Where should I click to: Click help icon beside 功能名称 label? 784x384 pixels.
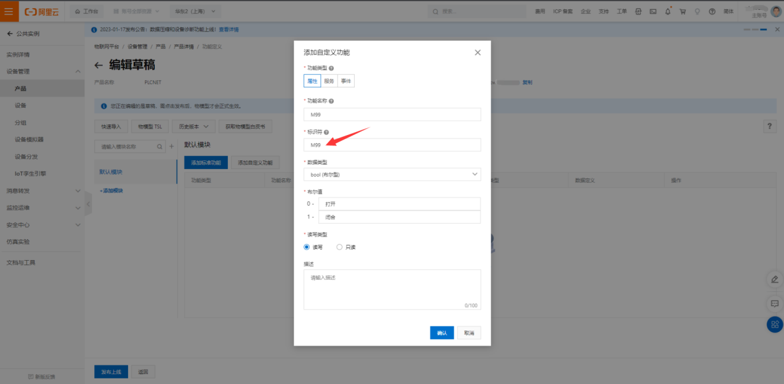(331, 101)
